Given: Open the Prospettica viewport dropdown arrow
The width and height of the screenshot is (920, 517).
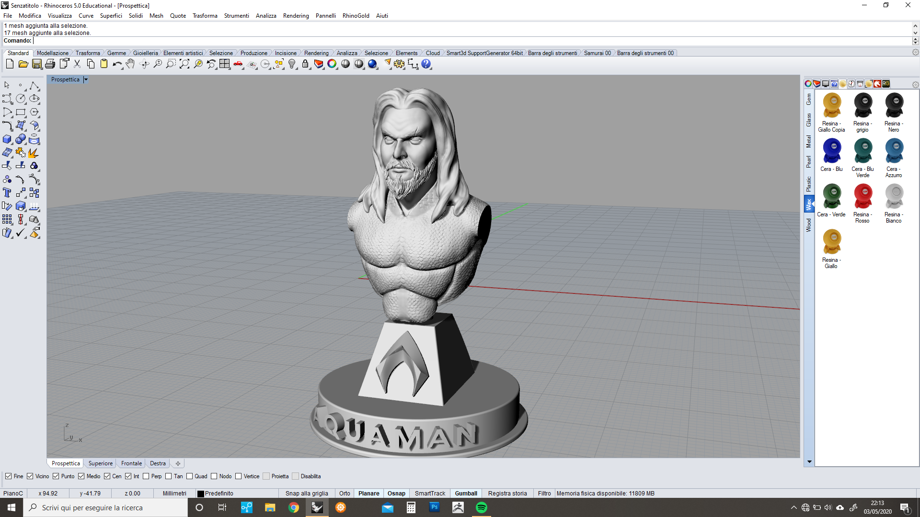Looking at the screenshot, I should 86,79.
